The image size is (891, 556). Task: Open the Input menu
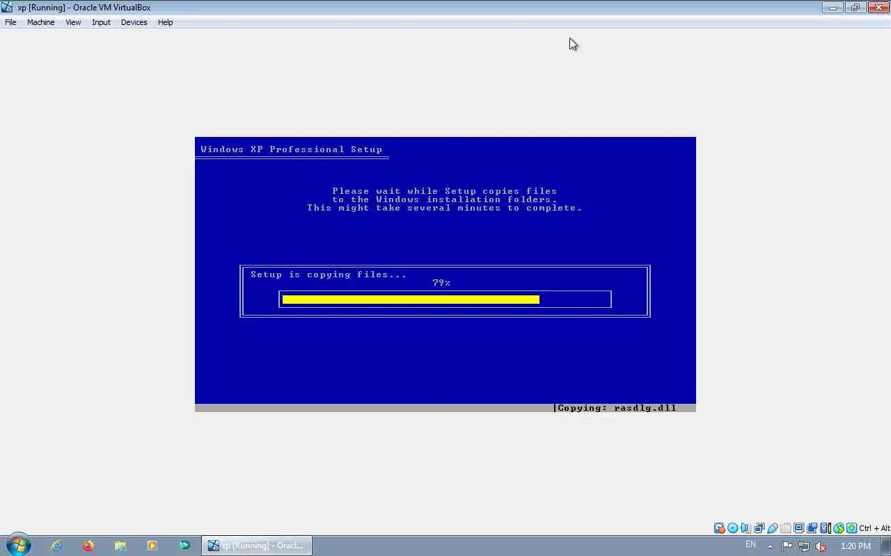pyautogui.click(x=101, y=22)
